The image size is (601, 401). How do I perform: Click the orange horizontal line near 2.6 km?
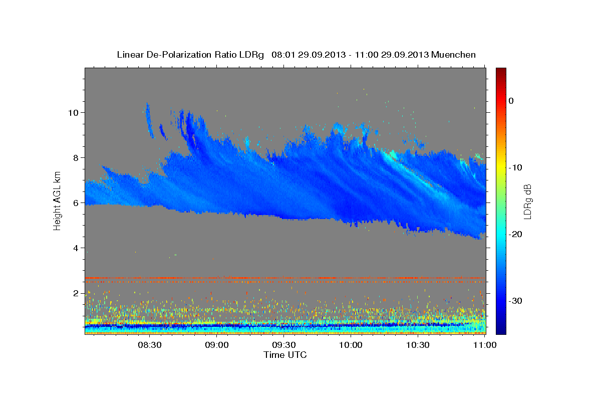coord(285,278)
